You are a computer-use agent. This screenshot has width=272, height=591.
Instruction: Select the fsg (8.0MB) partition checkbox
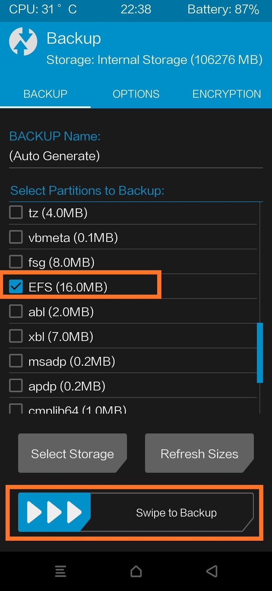(x=16, y=262)
